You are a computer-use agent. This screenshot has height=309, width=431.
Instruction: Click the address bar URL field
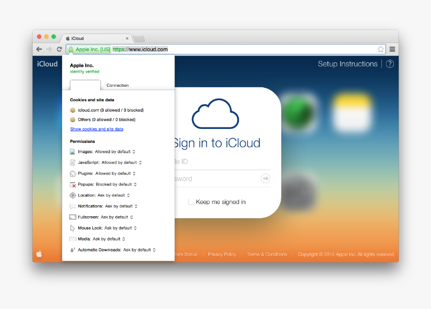tap(226, 49)
